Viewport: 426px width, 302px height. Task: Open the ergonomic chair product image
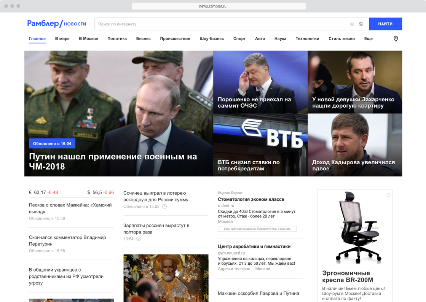click(x=358, y=227)
